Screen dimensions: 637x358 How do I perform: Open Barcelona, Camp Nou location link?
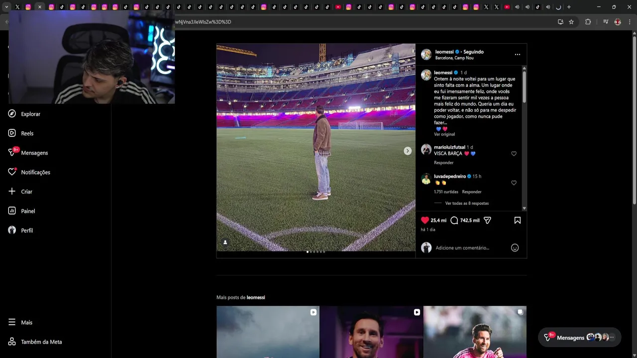[x=454, y=58]
